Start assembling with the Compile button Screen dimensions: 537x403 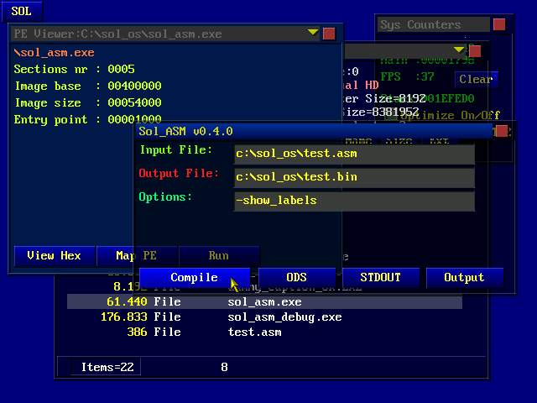tap(194, 277)
